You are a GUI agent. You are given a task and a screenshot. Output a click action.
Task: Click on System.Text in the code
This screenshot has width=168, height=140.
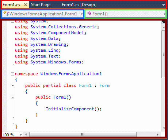point(44,56)
